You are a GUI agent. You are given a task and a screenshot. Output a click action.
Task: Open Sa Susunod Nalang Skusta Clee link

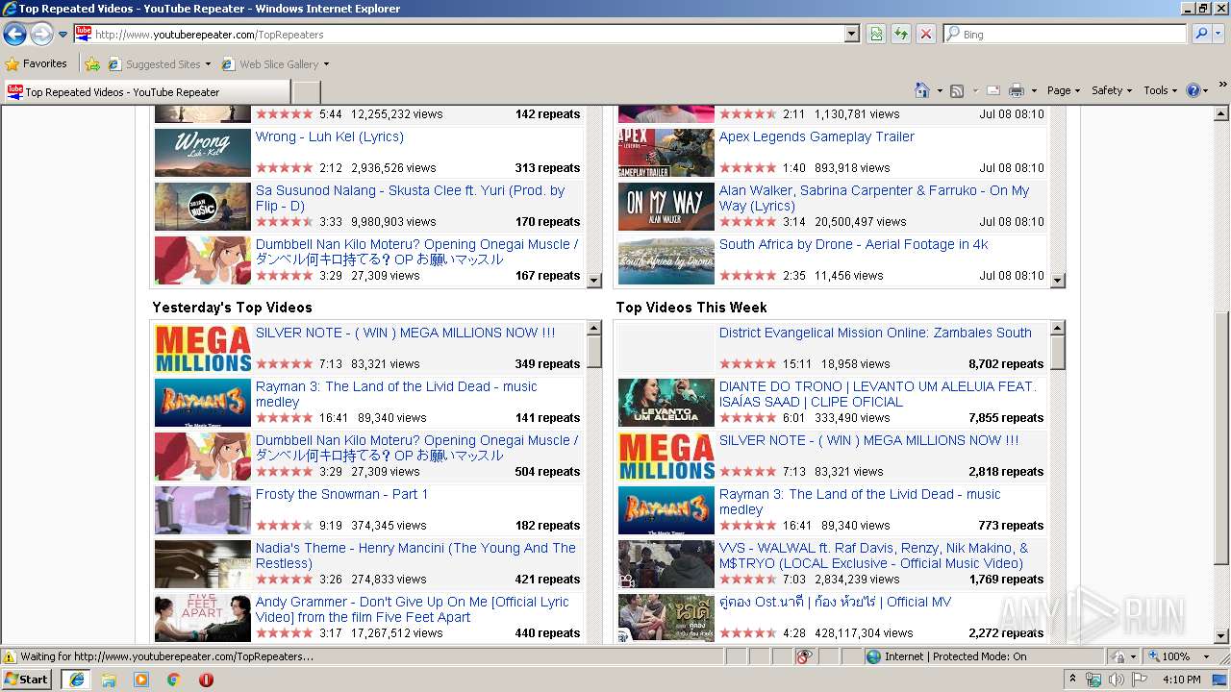click(x=411, y=198)
